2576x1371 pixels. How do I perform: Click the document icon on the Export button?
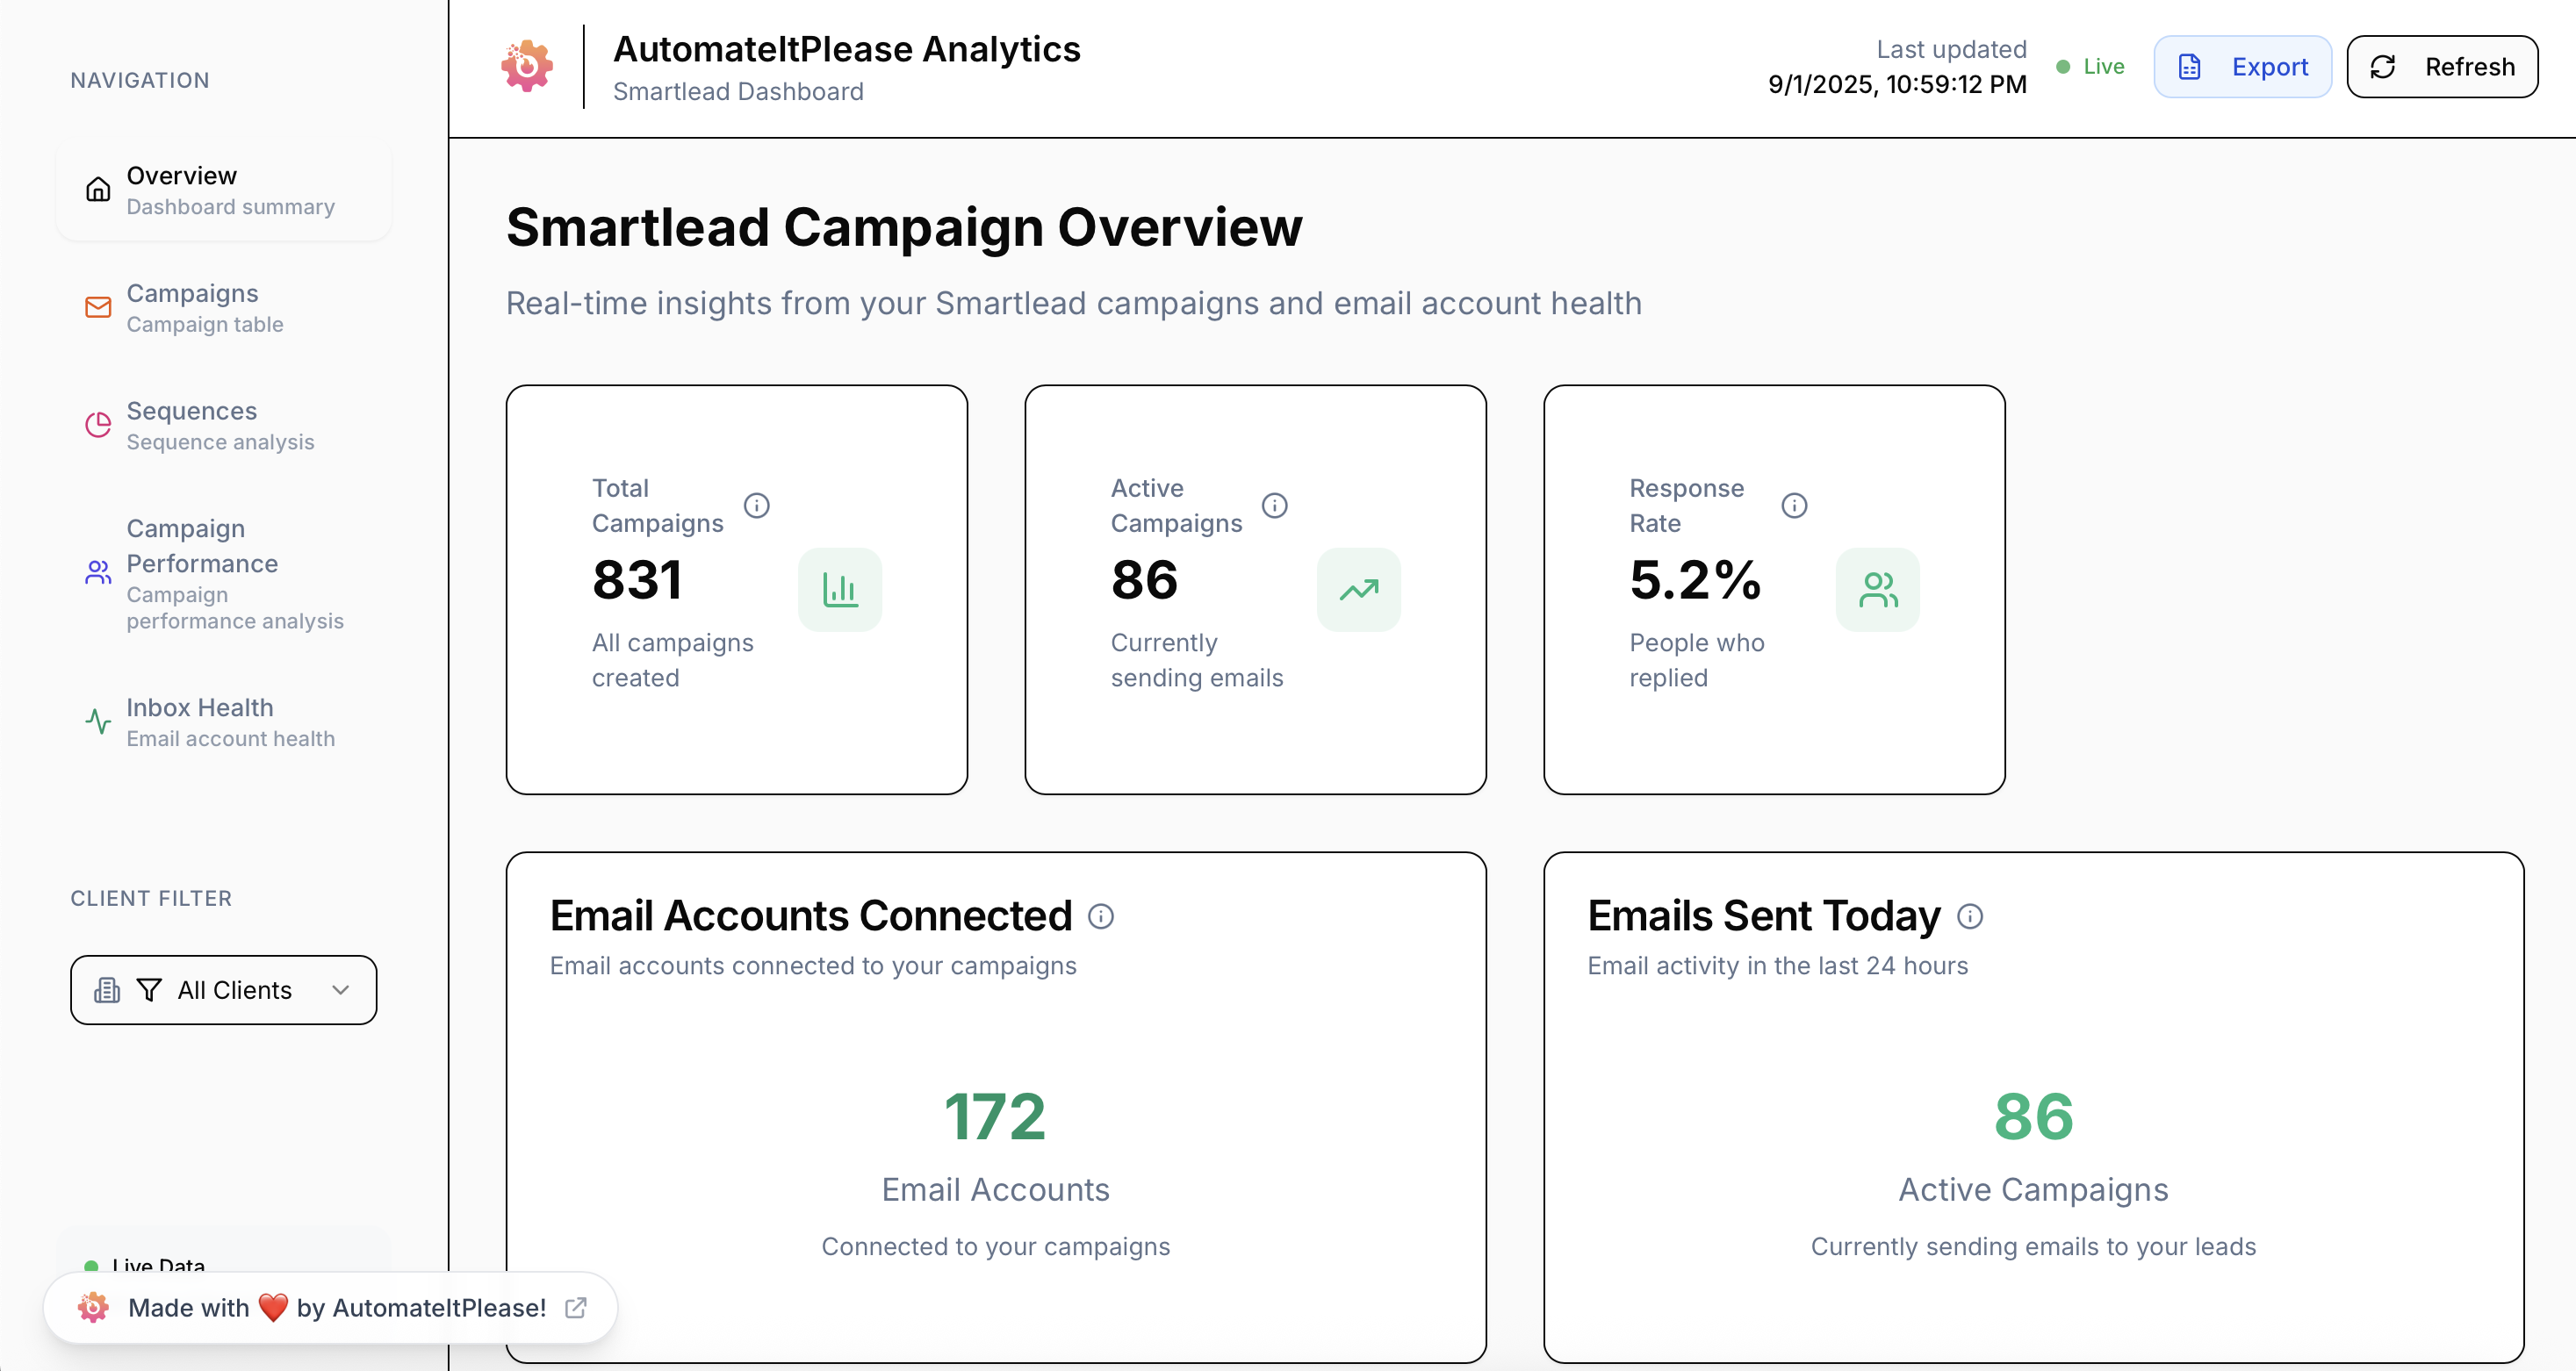tap(2190, 67)
